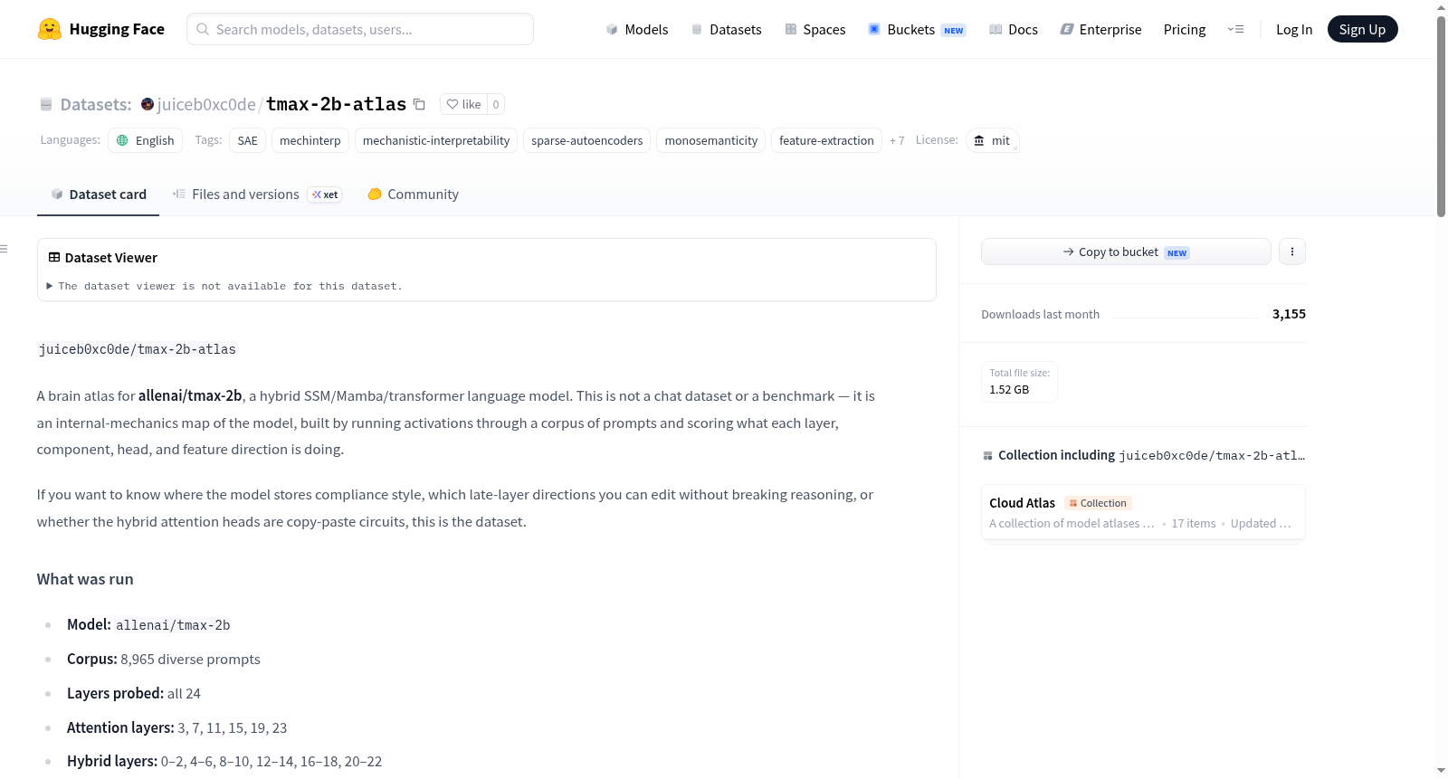1448x779 pixels.
Task: Click the 'Layers probed: all 24' line
Action: pyautogui.click(x=134, y=694)
